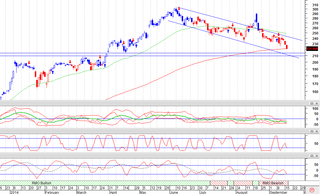Image resolution: width=320 pixels, height=194 pixels.
Task: Maximize the bottom oscillator panel
Action: [312, 156]
